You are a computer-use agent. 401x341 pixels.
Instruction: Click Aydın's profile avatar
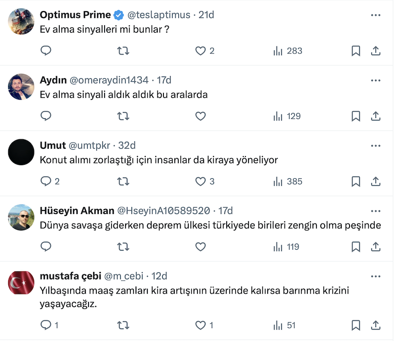coord(21,87)
